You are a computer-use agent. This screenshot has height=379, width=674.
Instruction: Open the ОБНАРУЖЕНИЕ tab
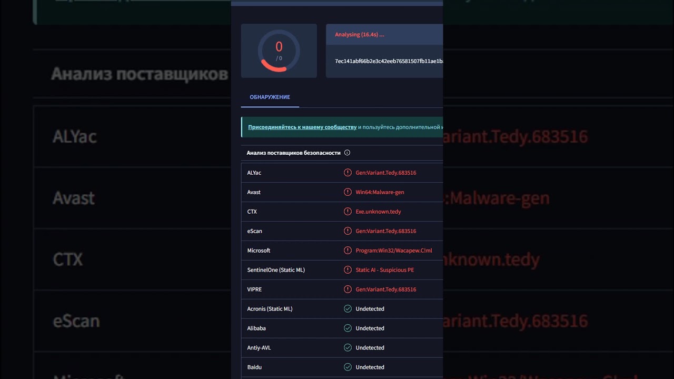coord(270,97)
